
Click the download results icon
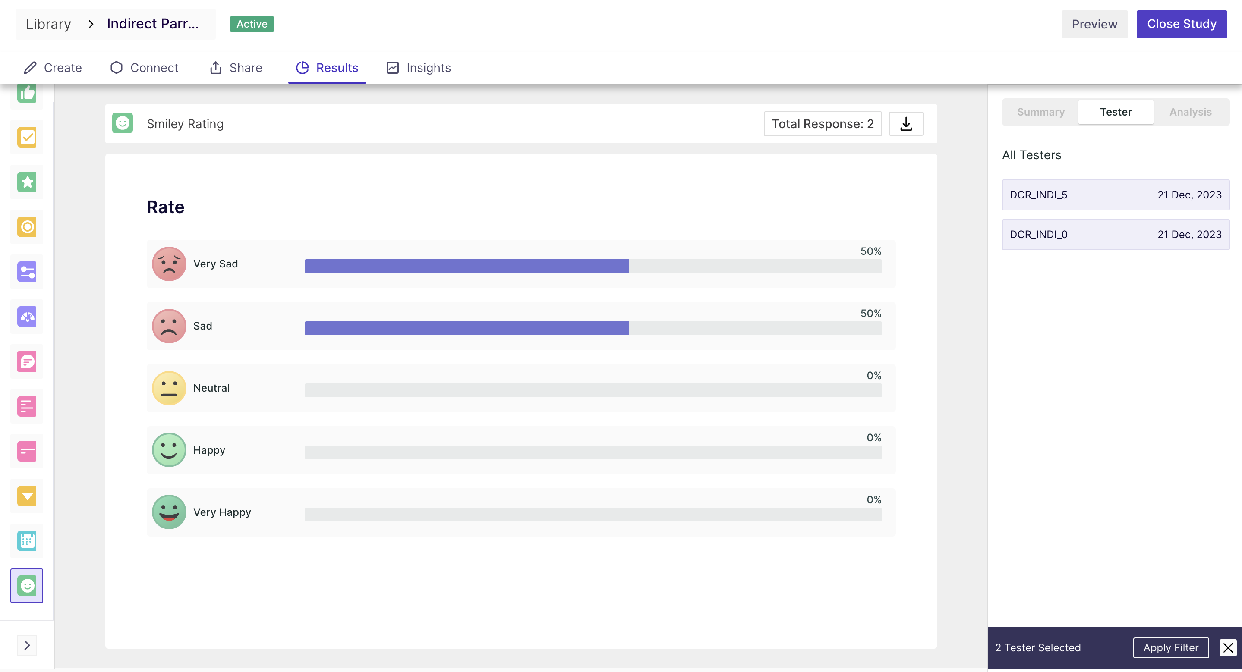[x=906, y=124]
